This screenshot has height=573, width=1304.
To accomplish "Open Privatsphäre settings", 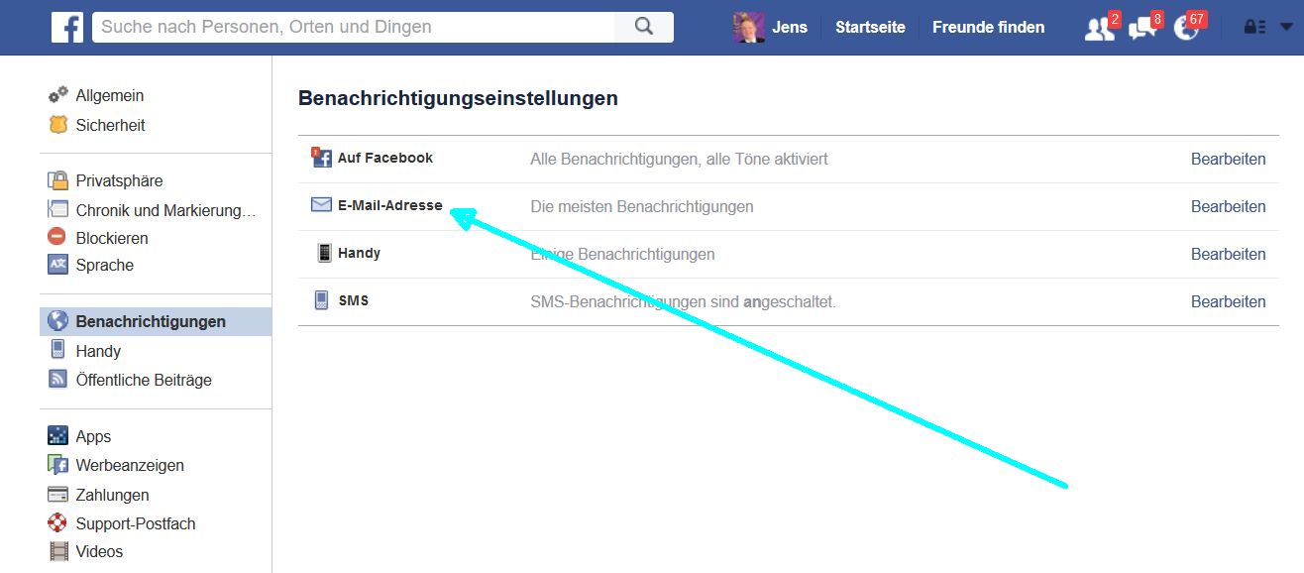I will click(119, 180).
